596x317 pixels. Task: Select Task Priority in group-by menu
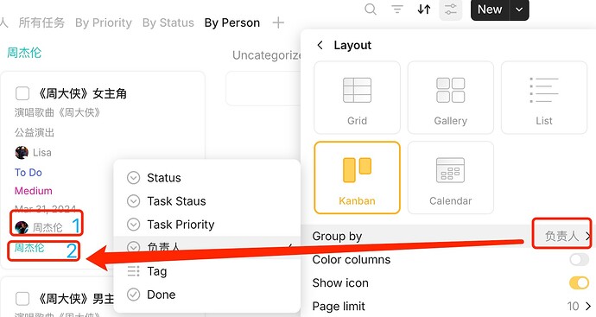[x=206, y=225]
